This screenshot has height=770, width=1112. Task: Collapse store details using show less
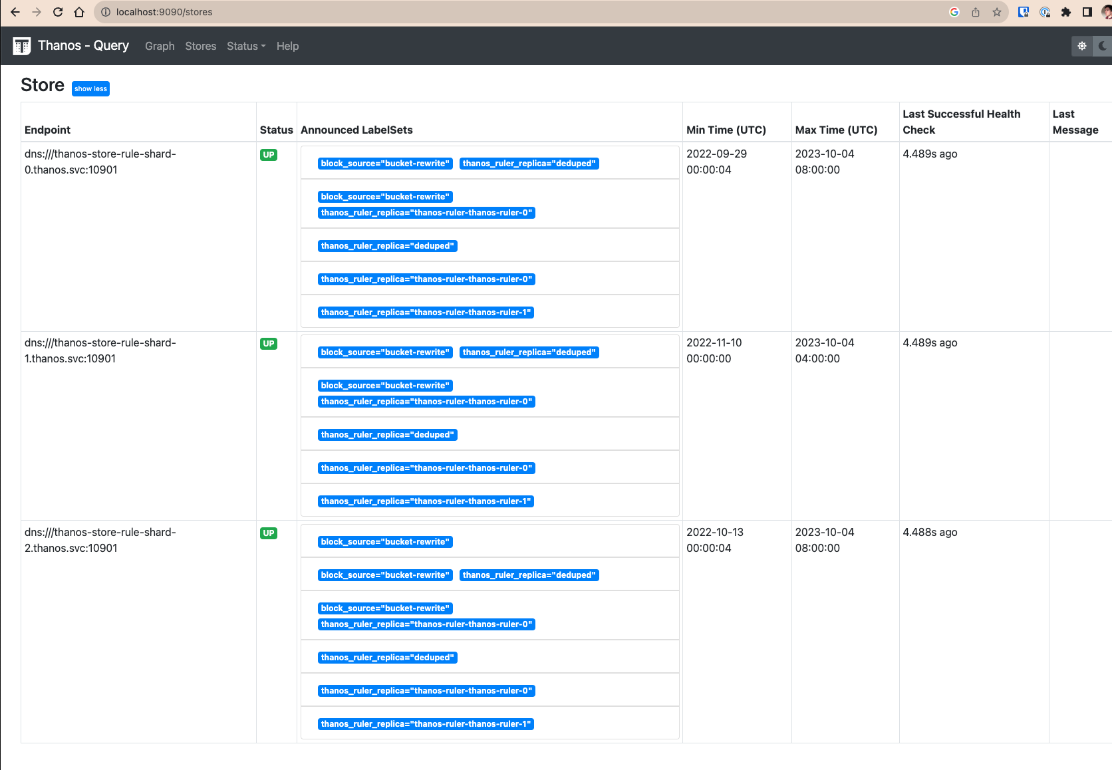point(90,88)
